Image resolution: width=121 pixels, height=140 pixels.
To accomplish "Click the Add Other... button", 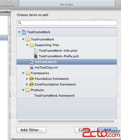I will click(32, 130).
